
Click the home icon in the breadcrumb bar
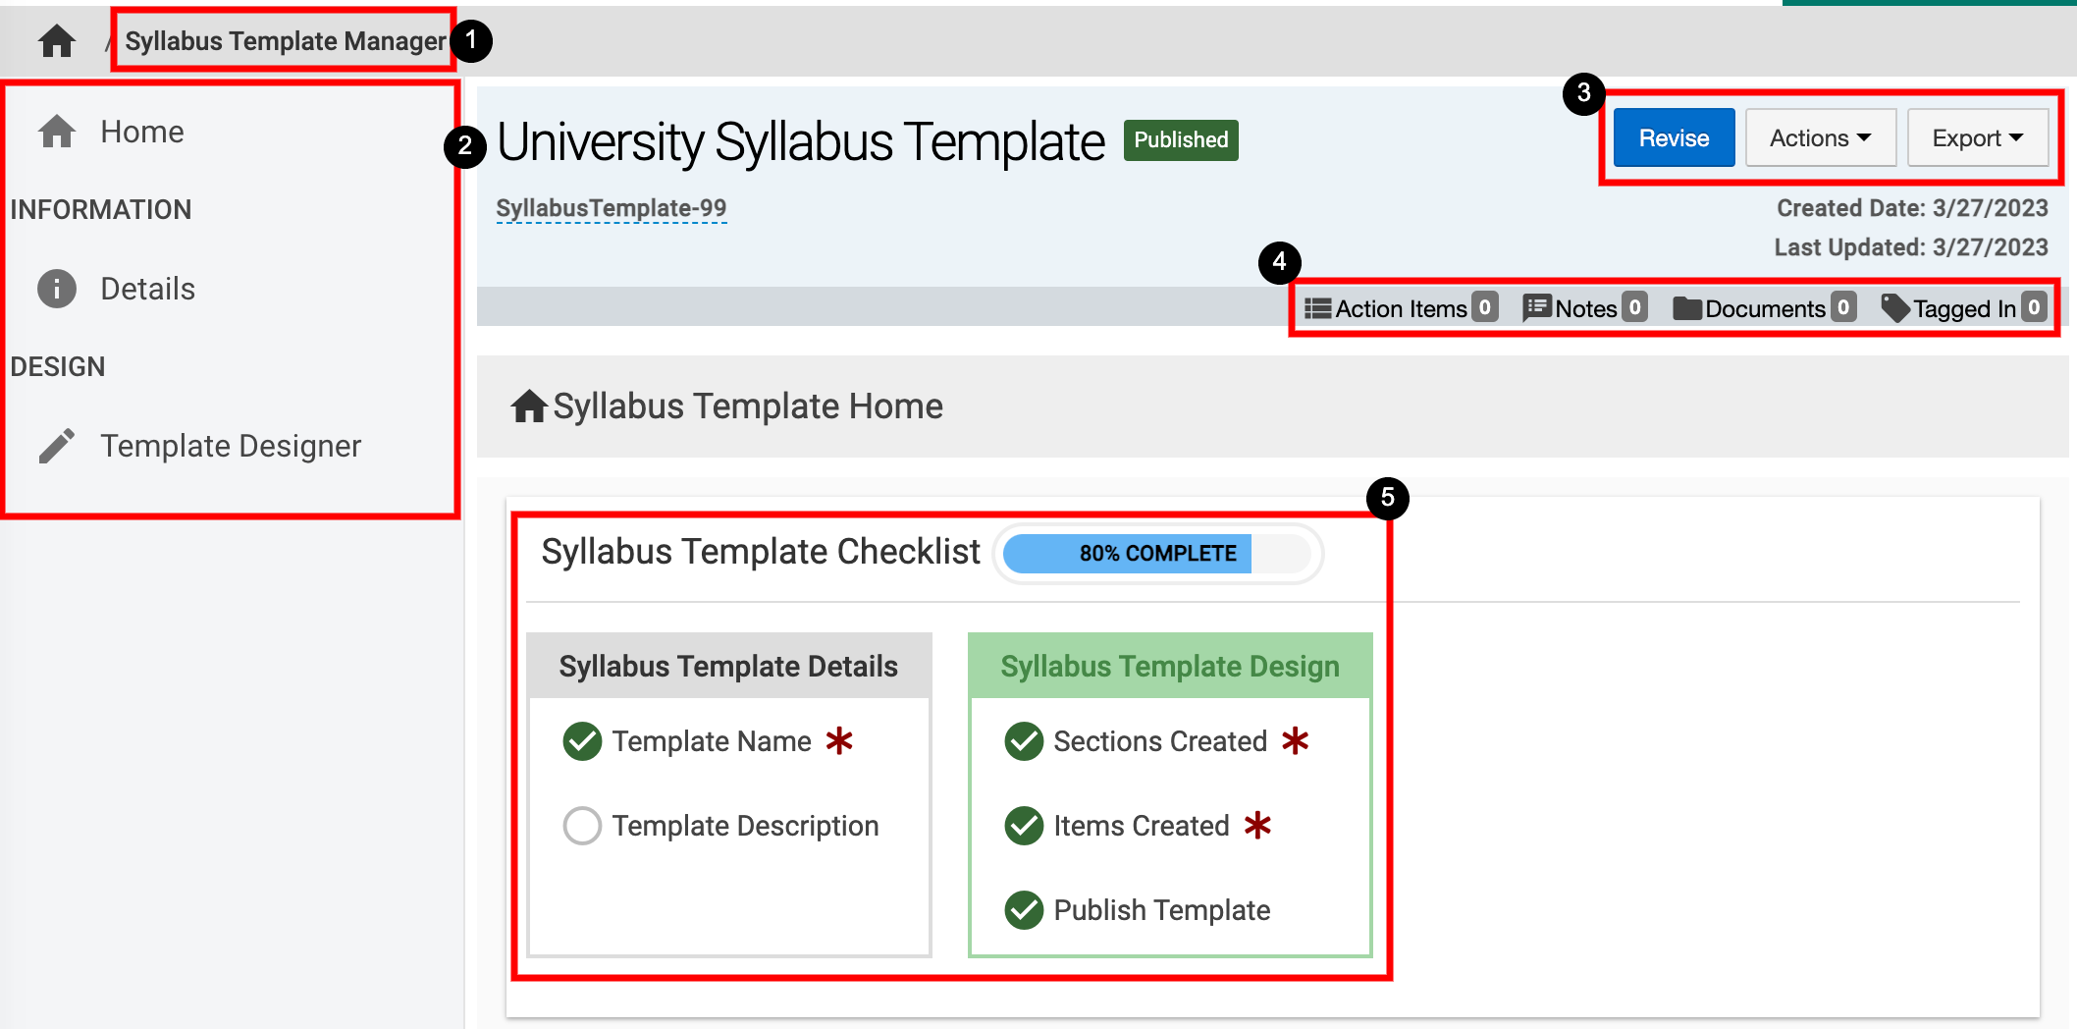click(x=57, y=41)
